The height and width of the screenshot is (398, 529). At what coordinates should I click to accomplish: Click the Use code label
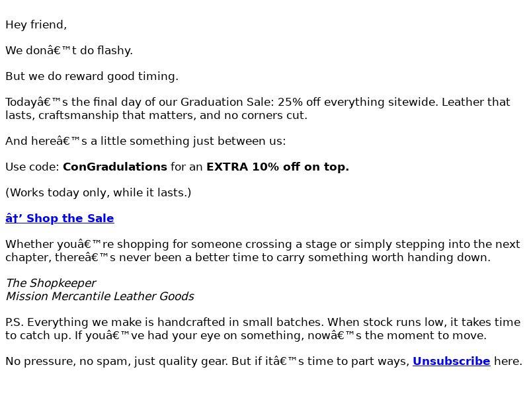[32, 167]
